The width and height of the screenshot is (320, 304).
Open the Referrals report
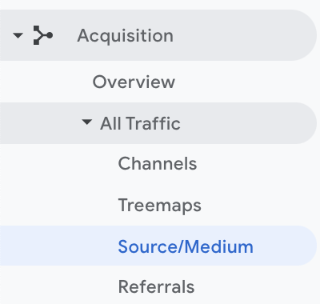[156, 287]
